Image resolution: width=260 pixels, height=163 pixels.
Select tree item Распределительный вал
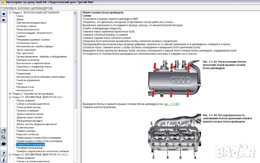(x=30, y=148)
